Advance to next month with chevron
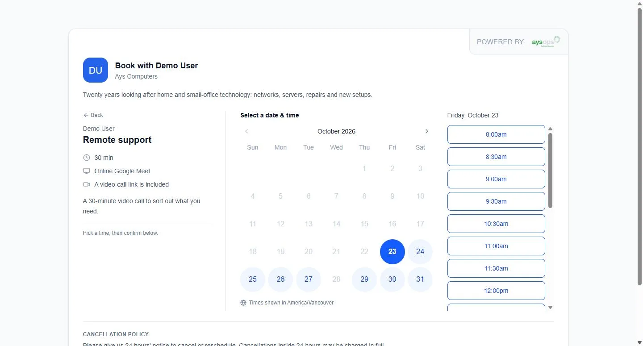 point(426,131)
